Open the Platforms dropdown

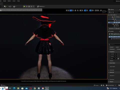(41, 6)
